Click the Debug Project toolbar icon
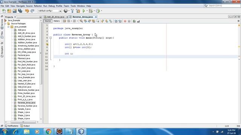The height and width of the screenshot is (135, 241). (91, 11)
